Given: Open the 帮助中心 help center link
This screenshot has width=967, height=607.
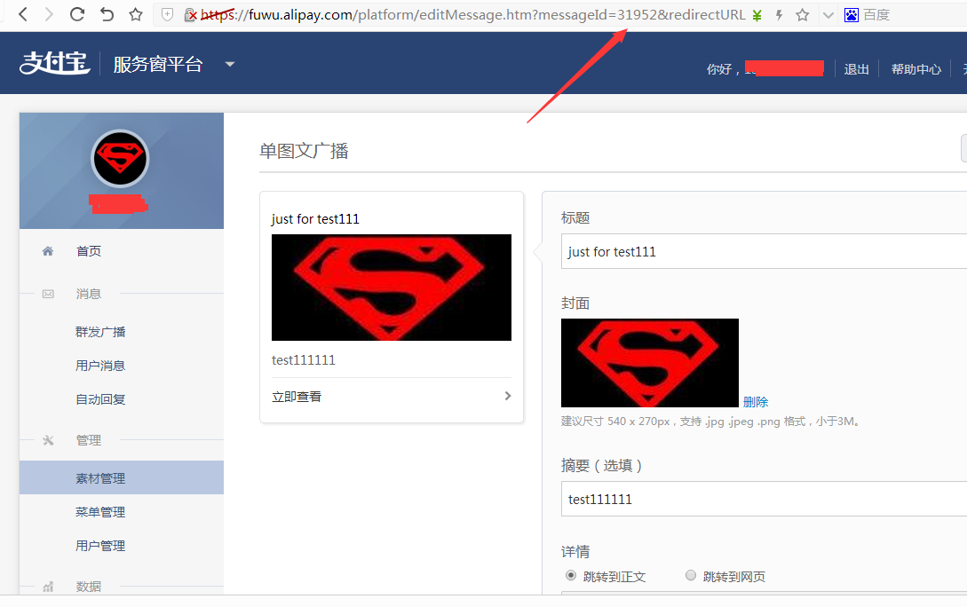Looking at the screenshot, I should pyautogui.click(x=915, y=69).
